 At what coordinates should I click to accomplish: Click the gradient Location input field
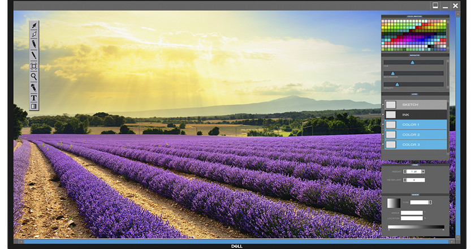tap(412, 218)
